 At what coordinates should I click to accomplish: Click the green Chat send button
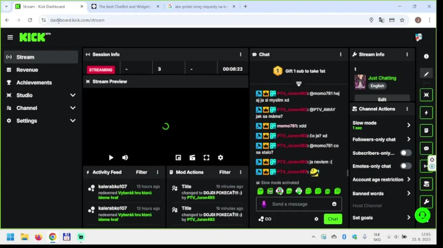point(333,219)
